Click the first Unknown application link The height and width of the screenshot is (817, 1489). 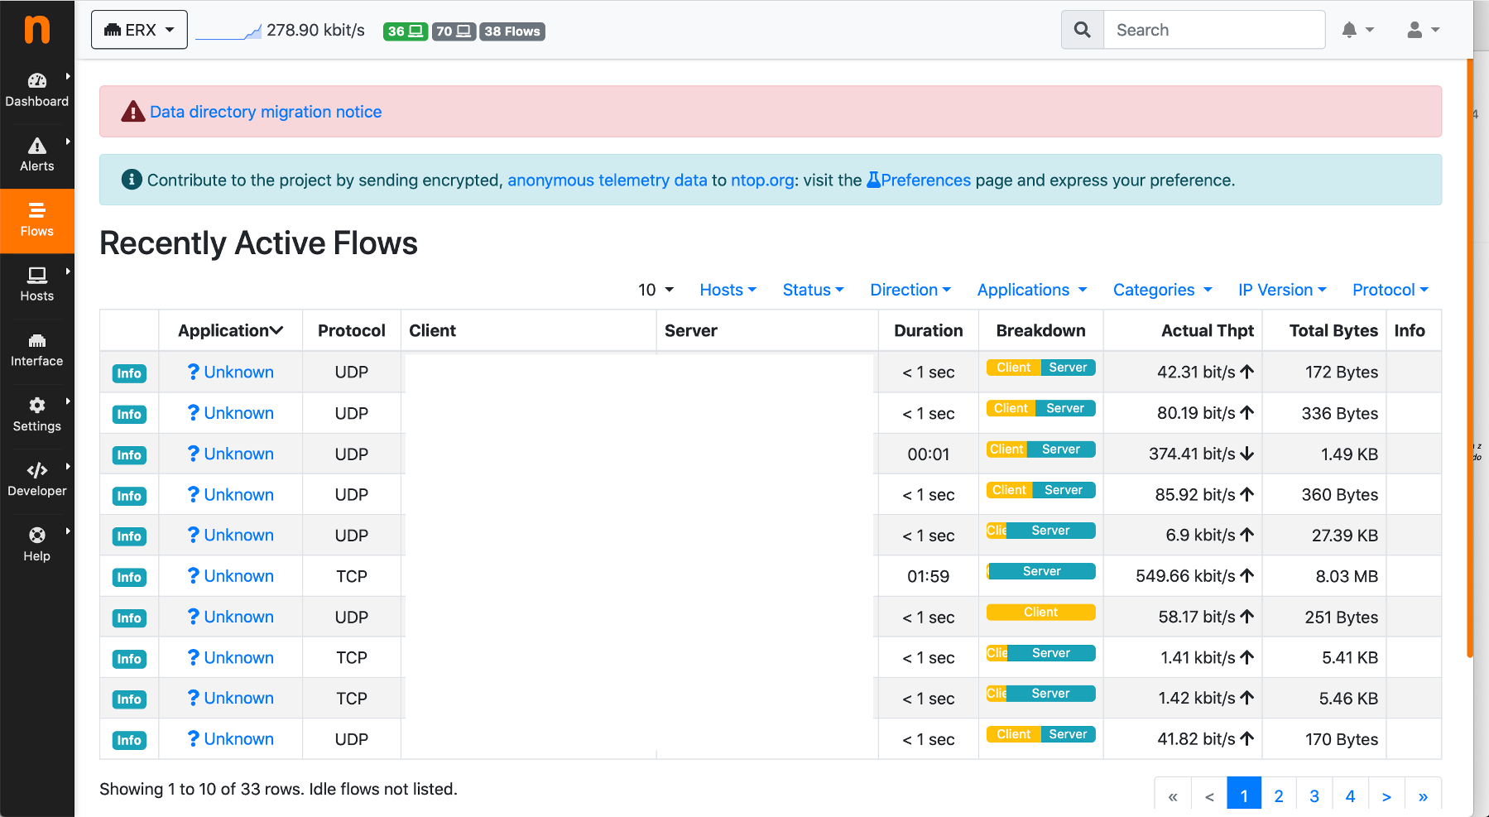(x=238, y=372)
